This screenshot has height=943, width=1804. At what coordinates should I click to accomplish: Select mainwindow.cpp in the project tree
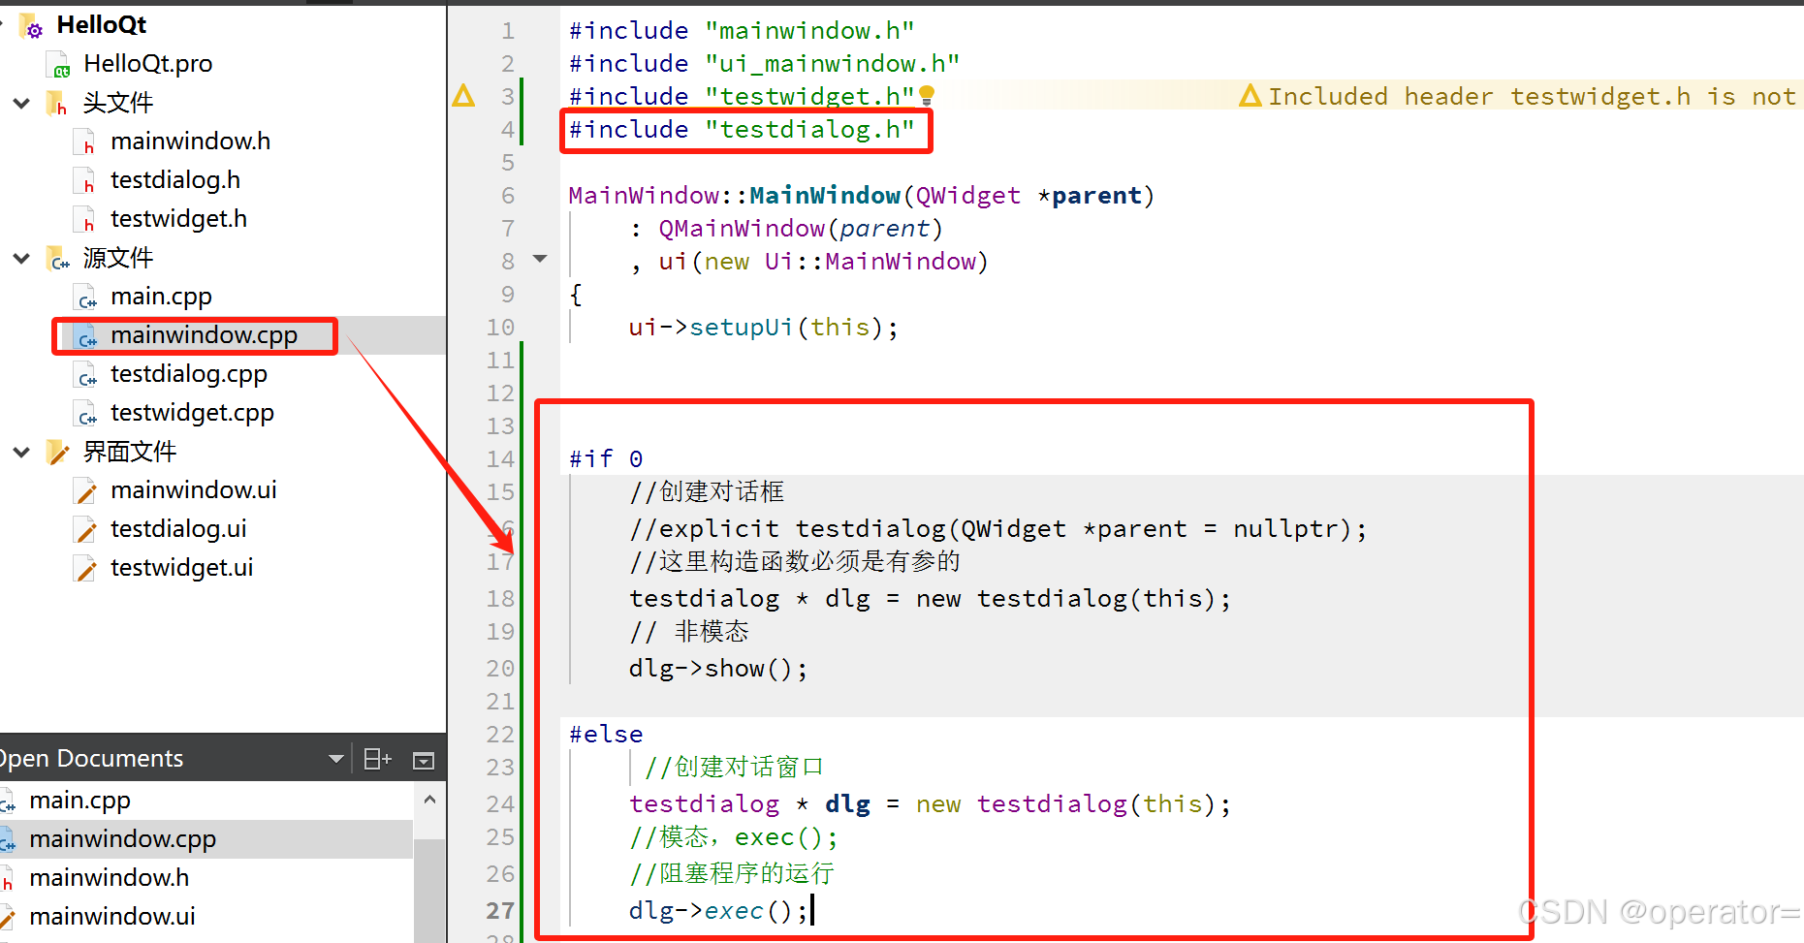[x=204, y=335]
